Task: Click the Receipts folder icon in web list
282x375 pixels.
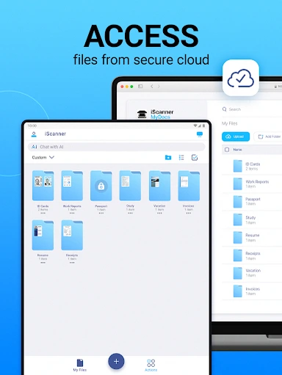Action: [x=237, y=255]
